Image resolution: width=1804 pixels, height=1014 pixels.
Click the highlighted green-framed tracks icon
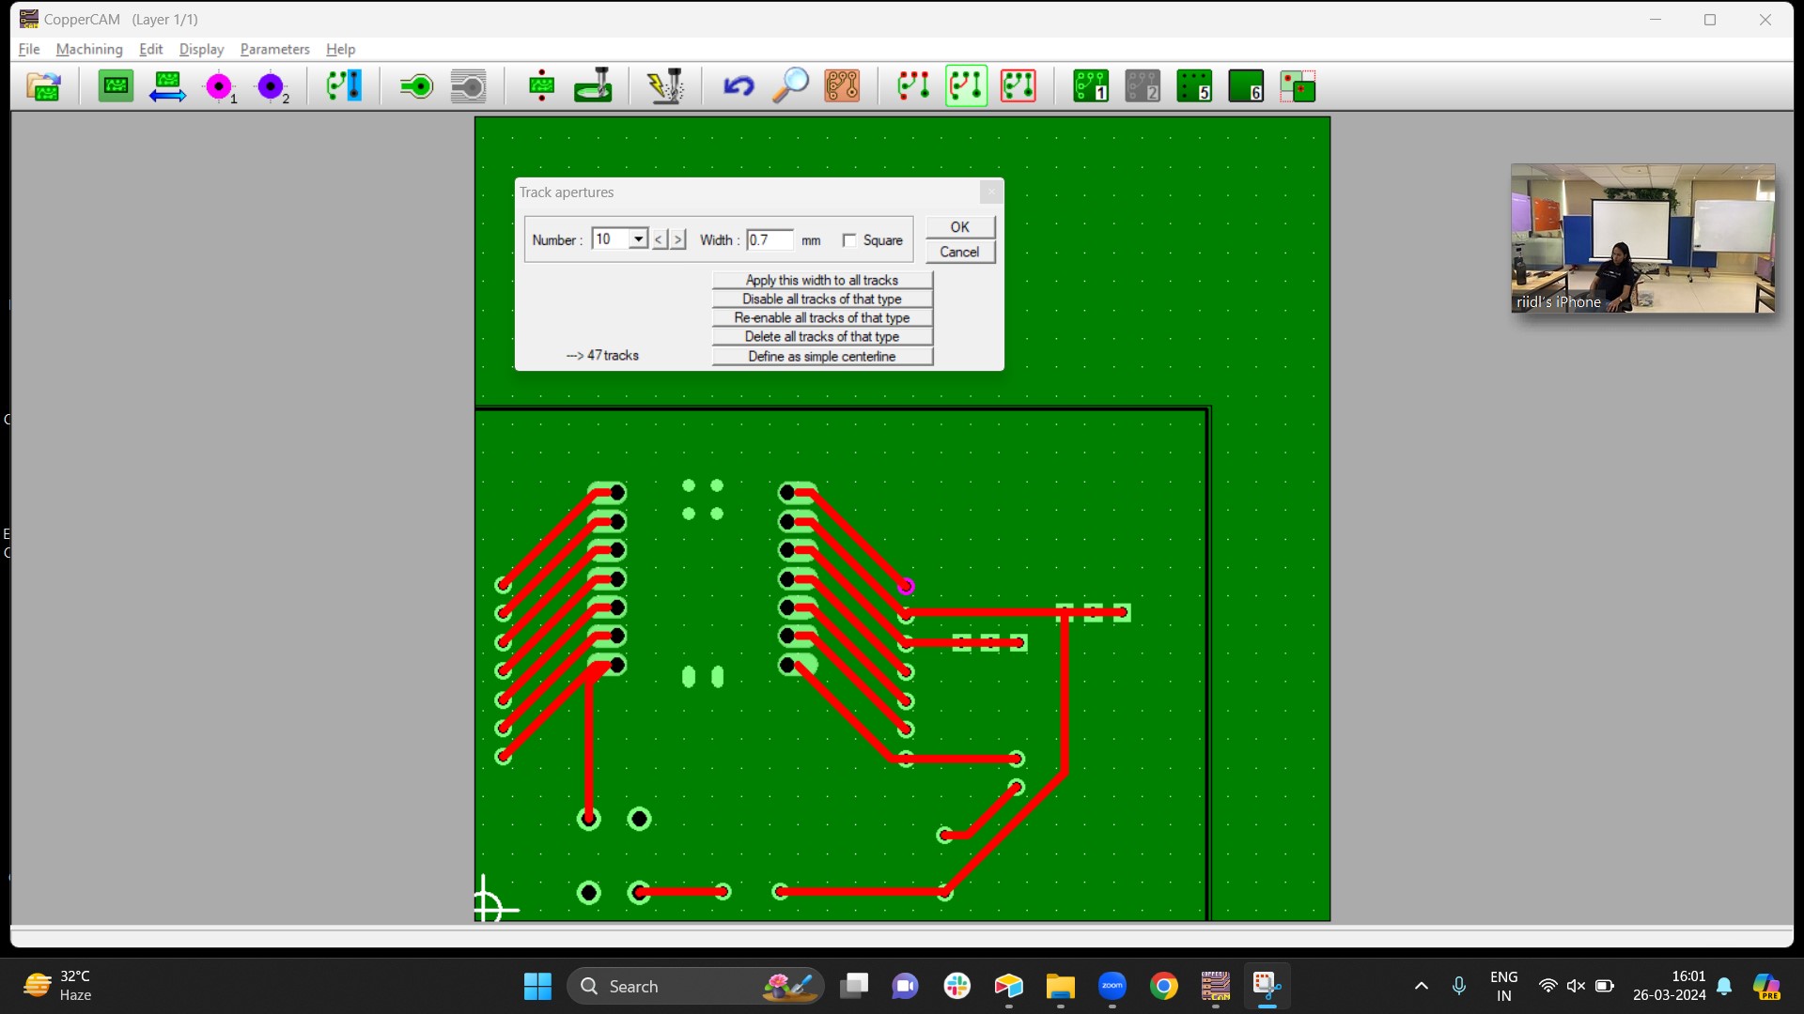(966, 87)
